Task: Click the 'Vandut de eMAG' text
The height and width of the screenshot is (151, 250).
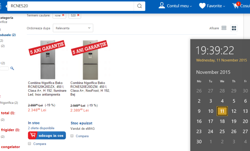Action: 83,129
